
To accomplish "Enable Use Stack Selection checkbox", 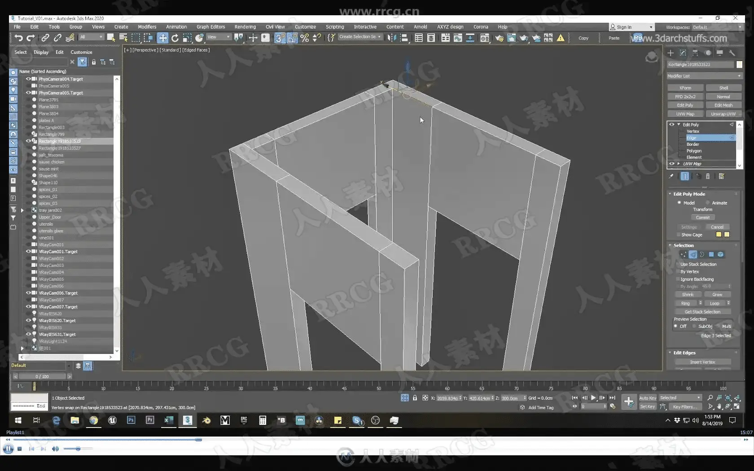I will 678,264.
